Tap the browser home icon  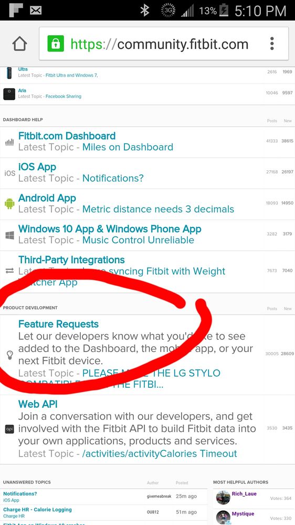tap(19, 44)
